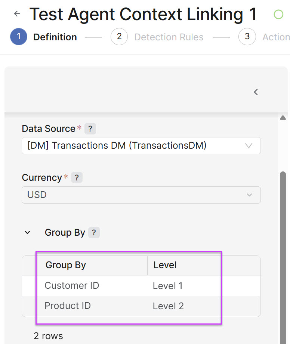The width and height of the screenshot is (290, 344).
Task: Click the step 3 number circle
Action: (247, 37)
